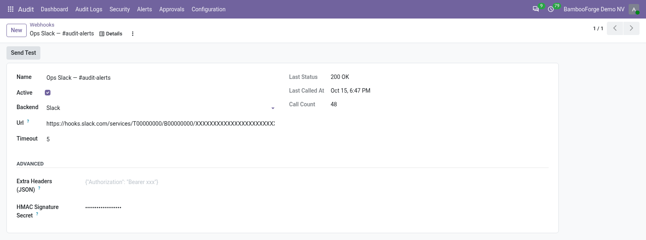
Task: Open the discuss messages icon with badge 9
Action: tap(536, 9)
